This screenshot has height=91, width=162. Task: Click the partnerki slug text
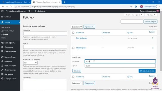(131, 48)
